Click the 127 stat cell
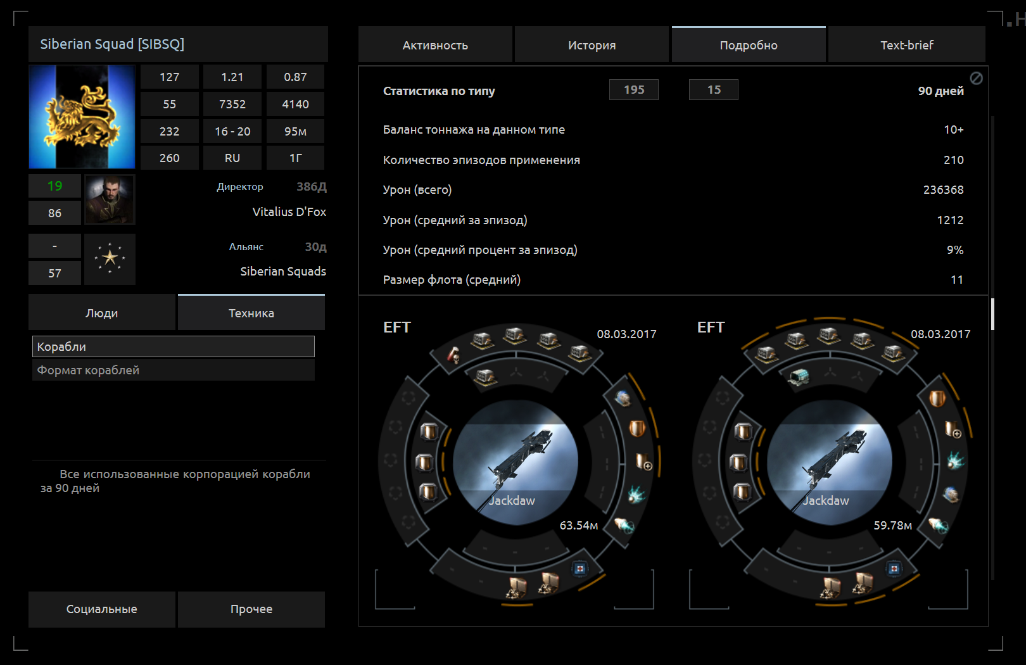 (169, 77)
